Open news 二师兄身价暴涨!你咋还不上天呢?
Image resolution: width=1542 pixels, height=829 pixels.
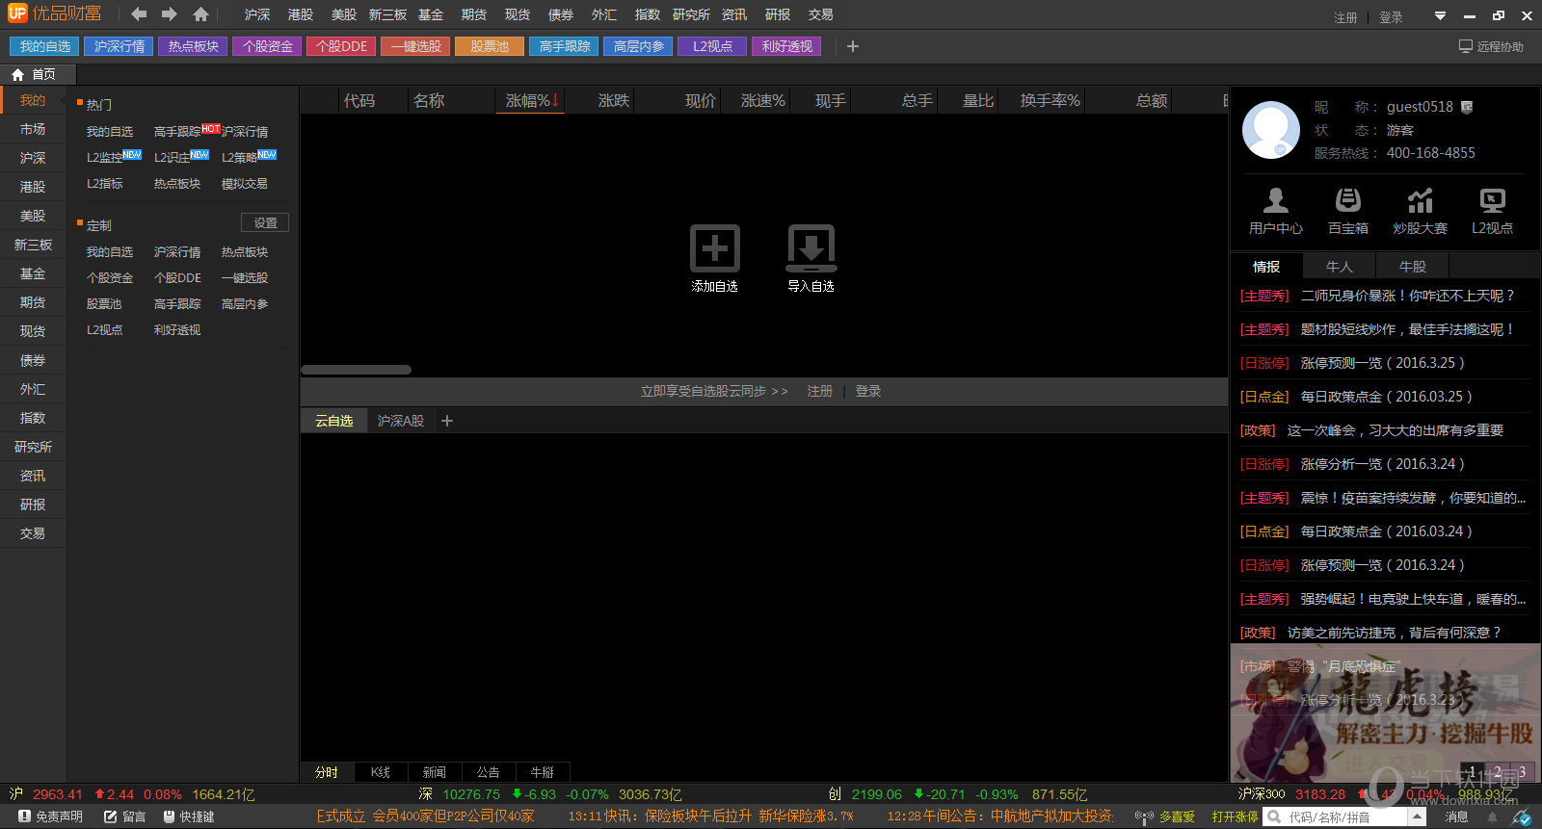pyautogui.click(x=1408, y=296)
